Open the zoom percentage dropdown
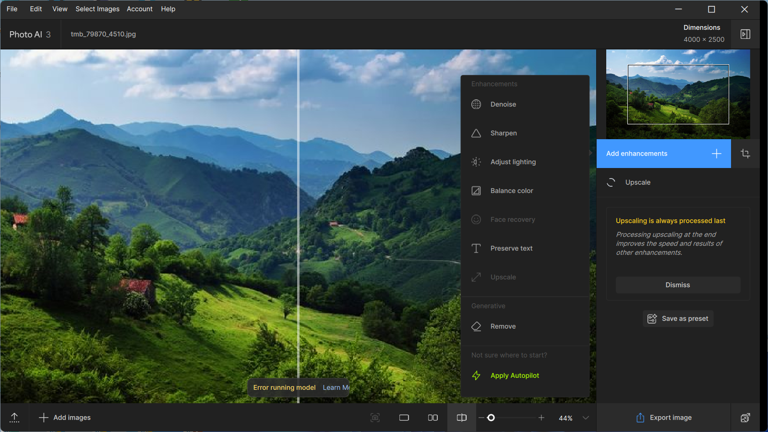 click(x=586, y=418)
